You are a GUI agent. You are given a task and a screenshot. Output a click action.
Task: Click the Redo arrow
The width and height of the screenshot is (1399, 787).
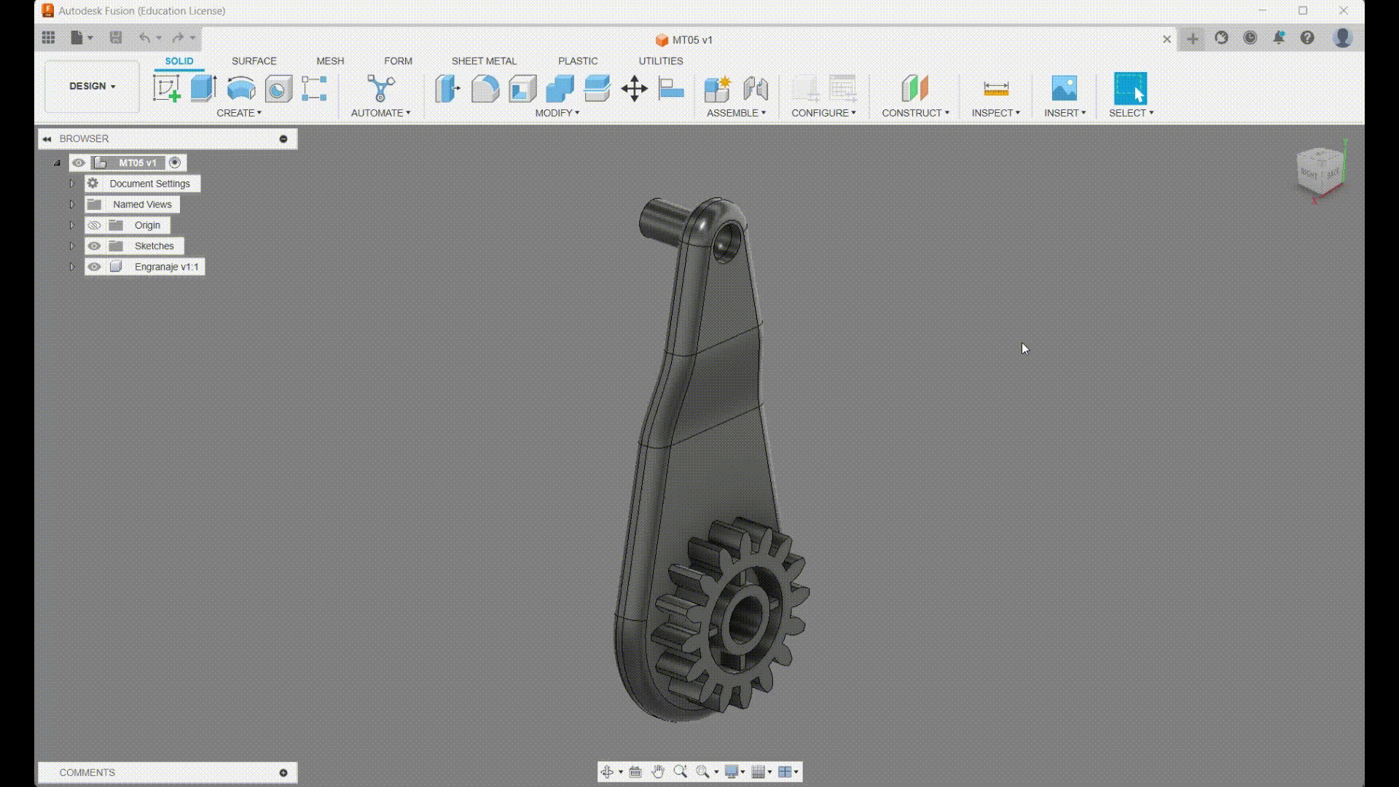point(178,37)
